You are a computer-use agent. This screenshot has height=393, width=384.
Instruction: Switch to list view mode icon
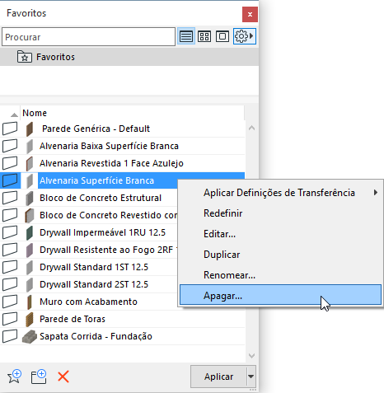(x=186, y=36)
